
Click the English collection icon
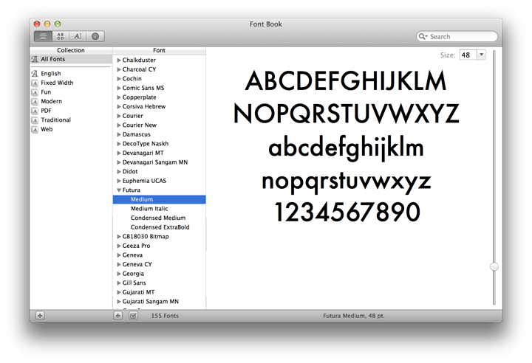(35, 74)
